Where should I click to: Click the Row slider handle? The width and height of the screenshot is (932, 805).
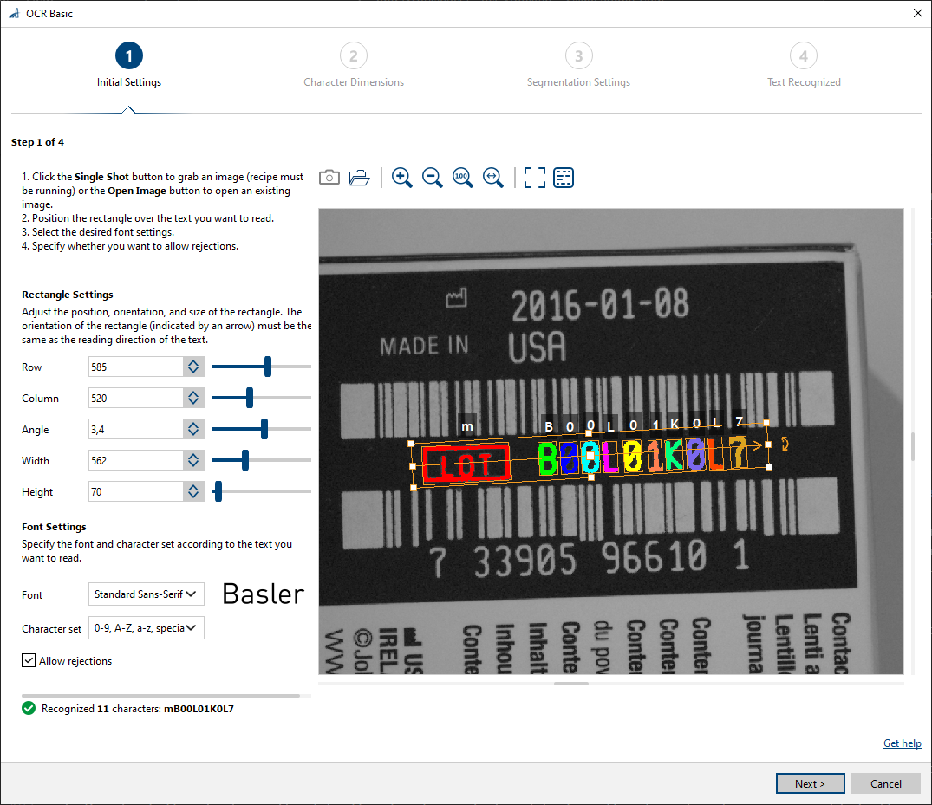tap(268, 367)
